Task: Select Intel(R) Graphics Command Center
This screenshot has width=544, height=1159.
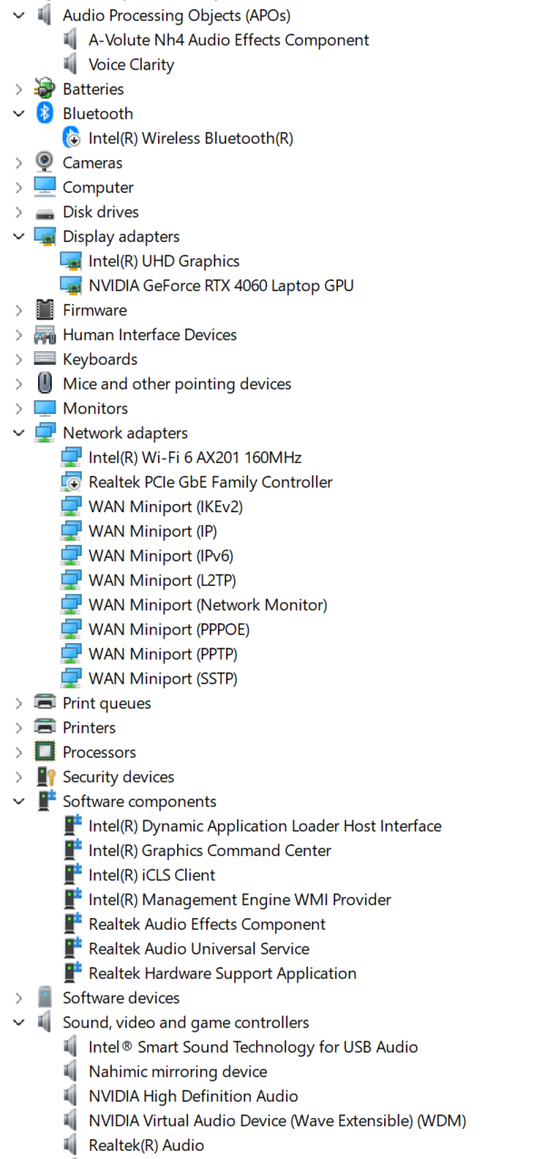Action: click(210, 851)
